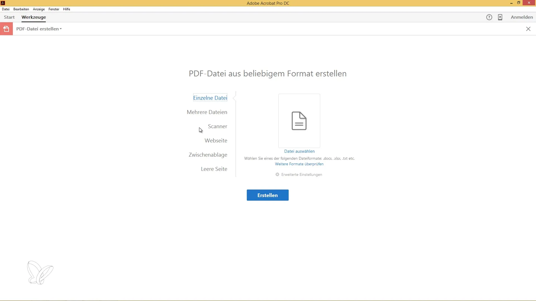The height and width of the screenshot is (301, 536).
Task: Click Anmelden to sign in
Action: [522, 17]
